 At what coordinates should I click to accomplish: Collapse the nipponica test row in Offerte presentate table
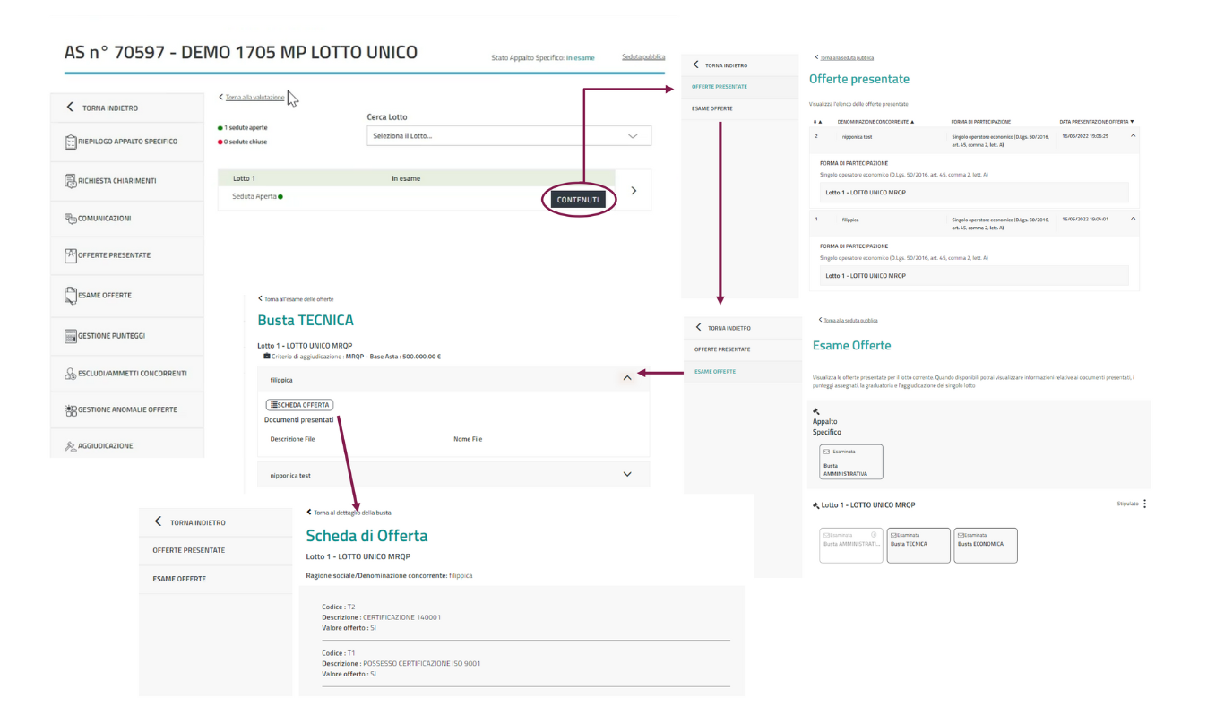point(1132,135)
